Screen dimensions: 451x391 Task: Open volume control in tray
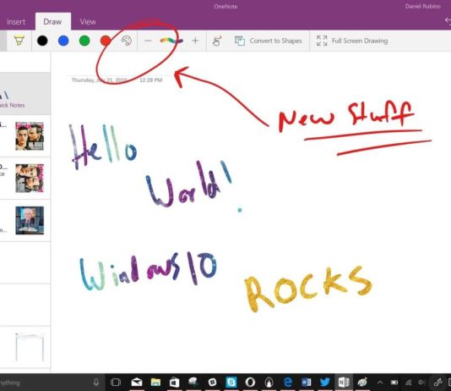tap(422, 383)
